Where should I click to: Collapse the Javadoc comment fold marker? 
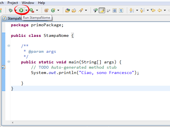coord(9,46)
